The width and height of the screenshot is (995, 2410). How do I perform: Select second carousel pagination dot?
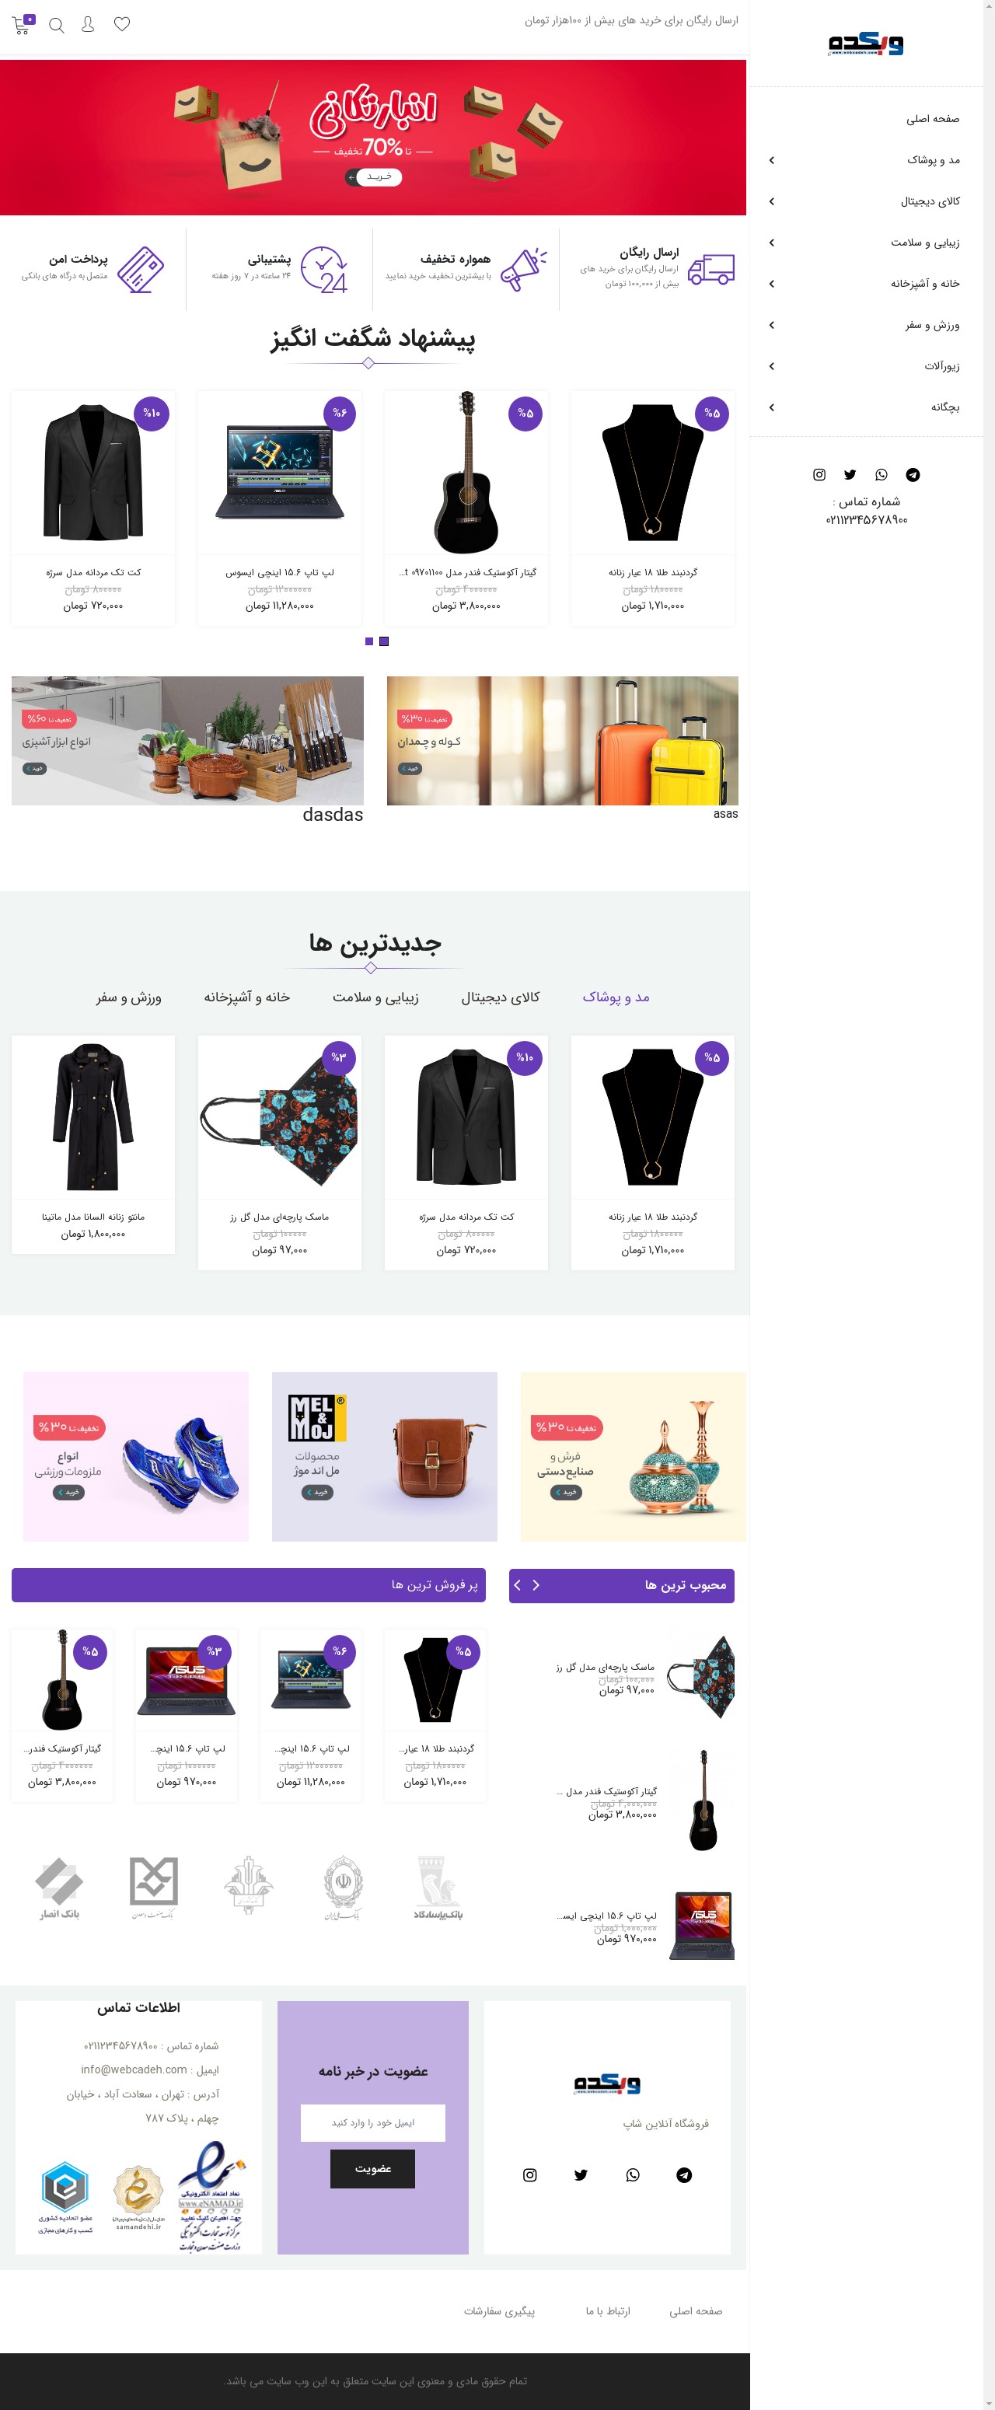click(x=369, y=641)
